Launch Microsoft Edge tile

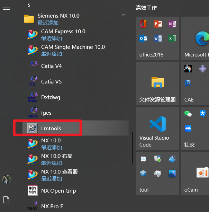tap(196, 38)
